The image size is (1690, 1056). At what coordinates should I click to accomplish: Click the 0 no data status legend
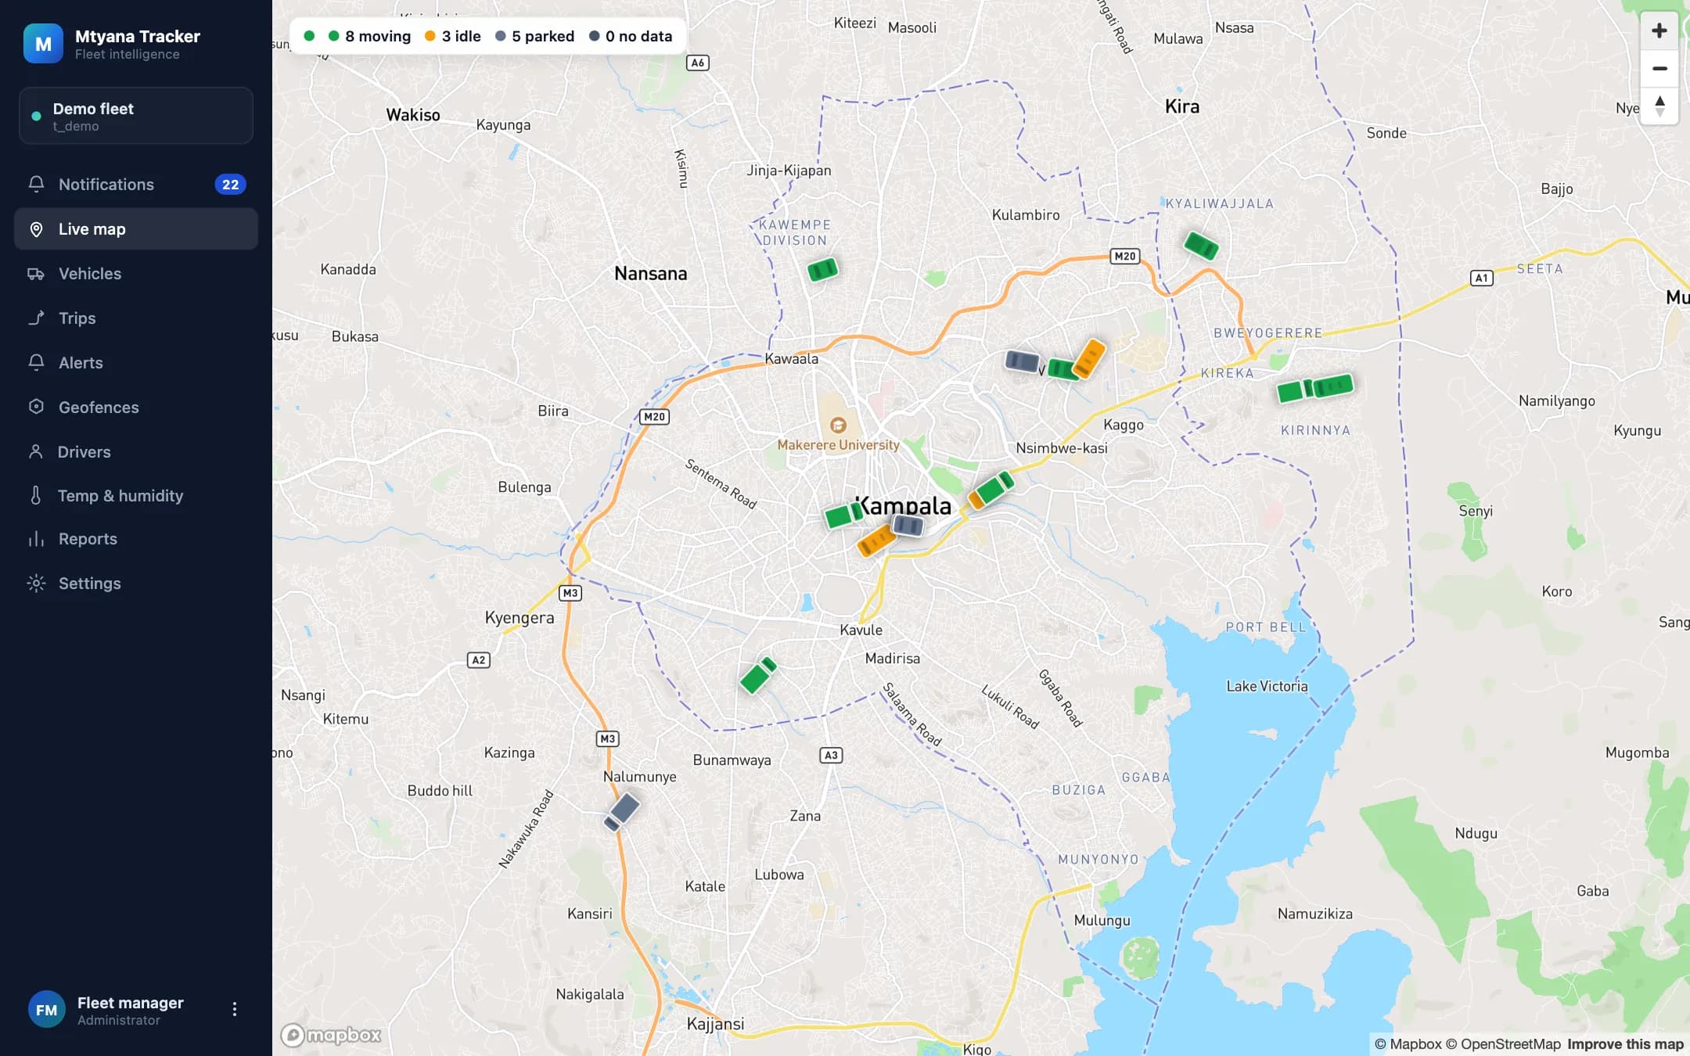pos(630,36)
